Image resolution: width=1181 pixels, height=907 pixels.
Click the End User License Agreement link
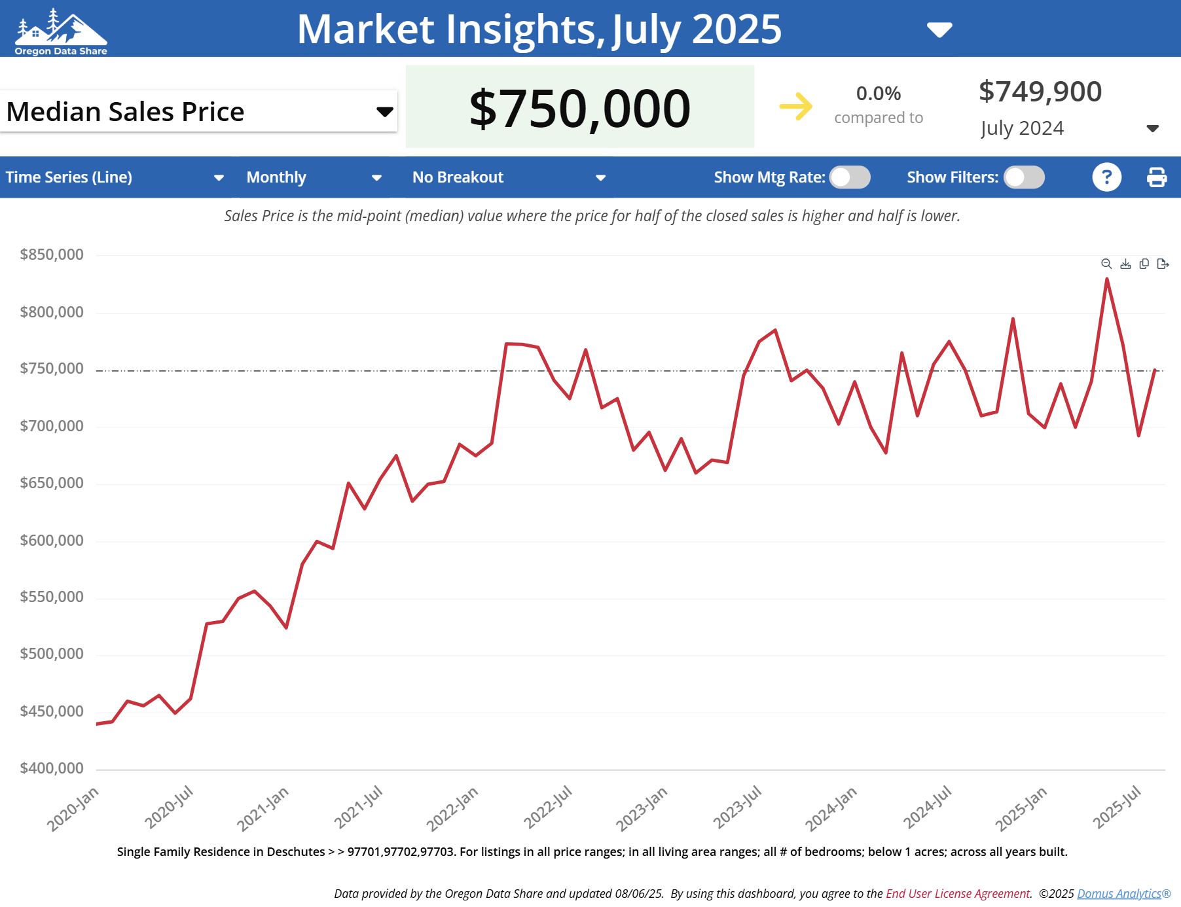(958, 893)
